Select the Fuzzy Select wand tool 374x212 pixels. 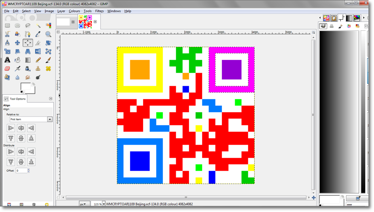pos(38,26)
